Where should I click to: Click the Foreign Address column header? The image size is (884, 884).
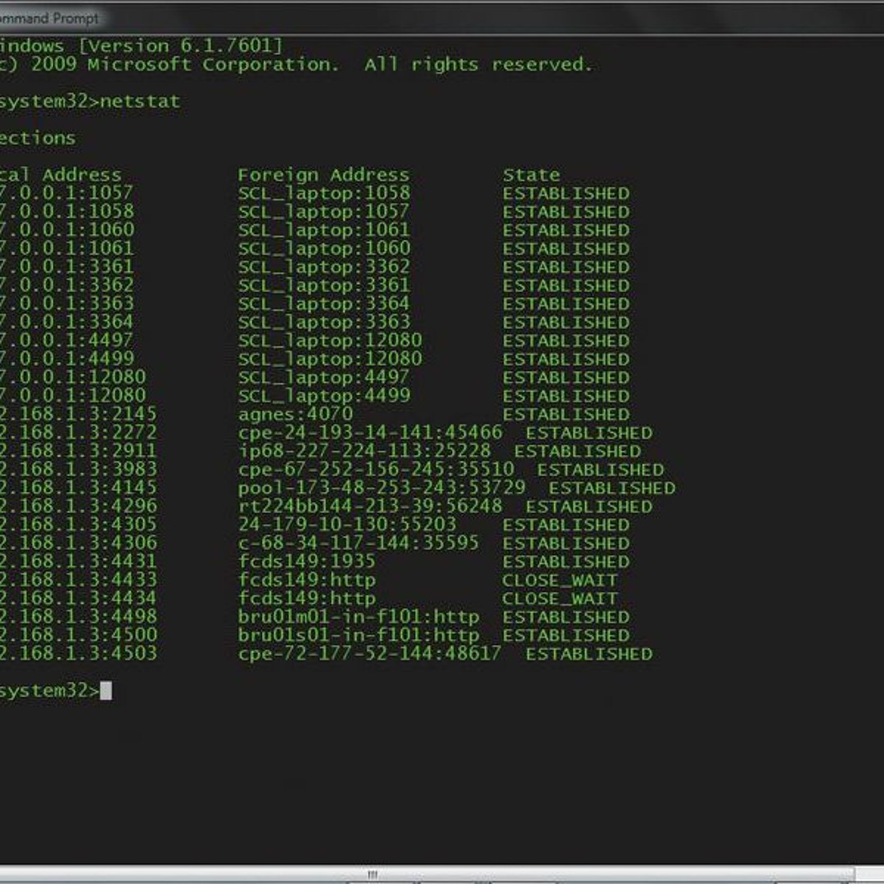coord(323,175)
